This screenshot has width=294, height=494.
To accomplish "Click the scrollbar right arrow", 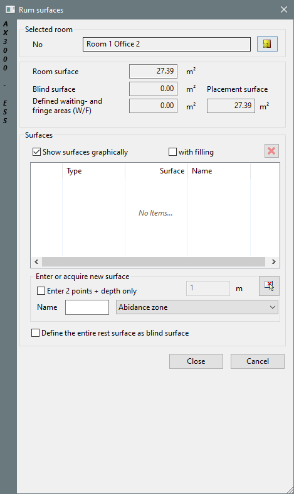I will tap(273, 262).
